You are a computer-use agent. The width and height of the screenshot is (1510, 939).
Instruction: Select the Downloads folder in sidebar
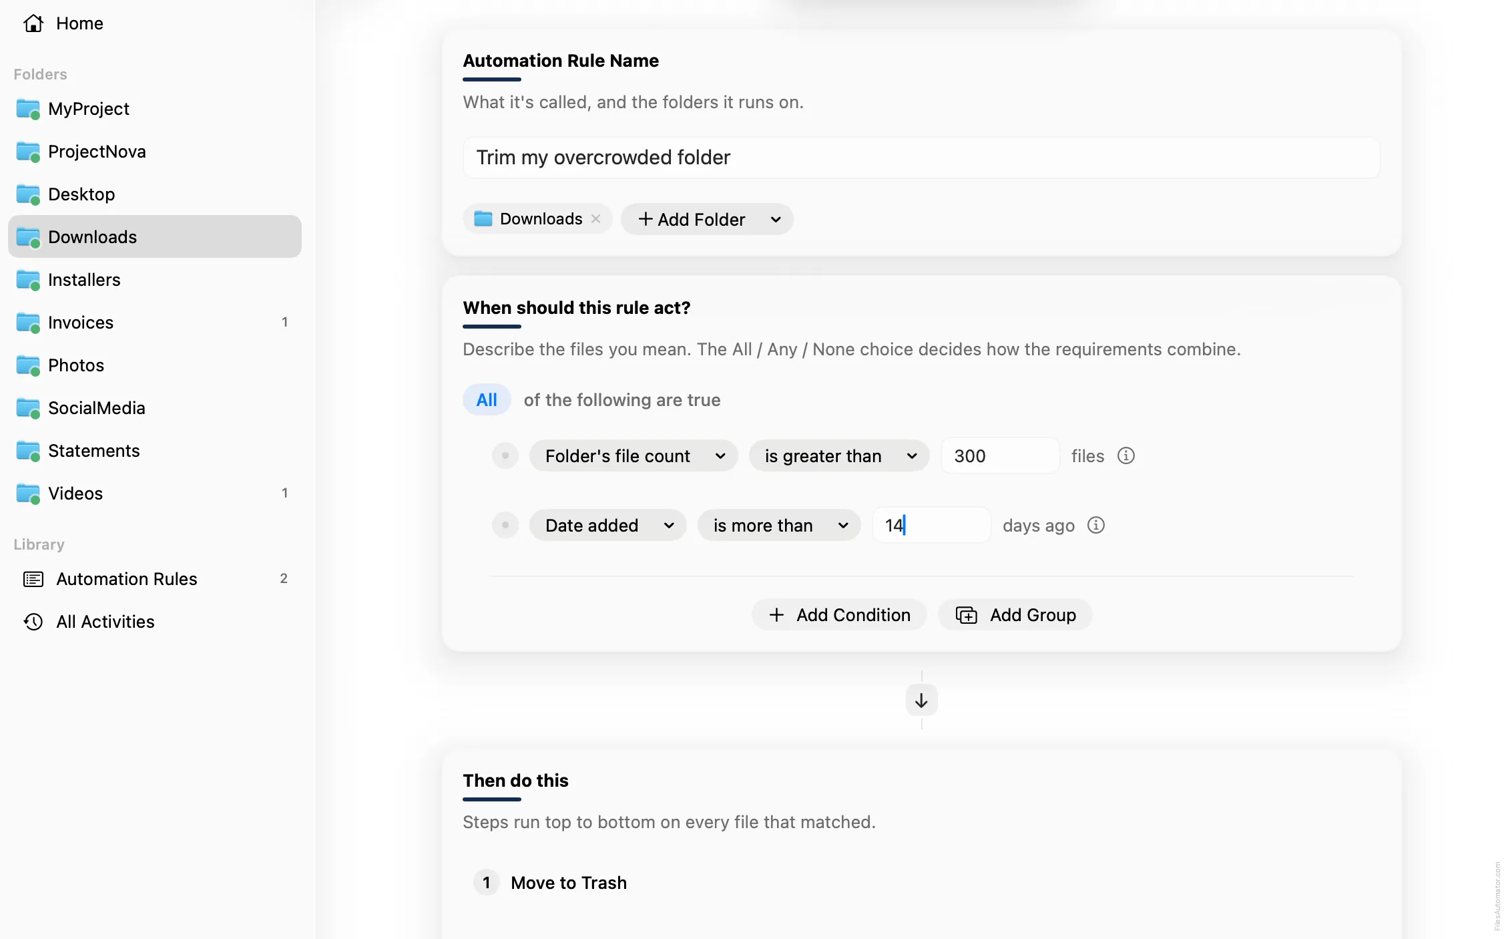coord(155,236)
